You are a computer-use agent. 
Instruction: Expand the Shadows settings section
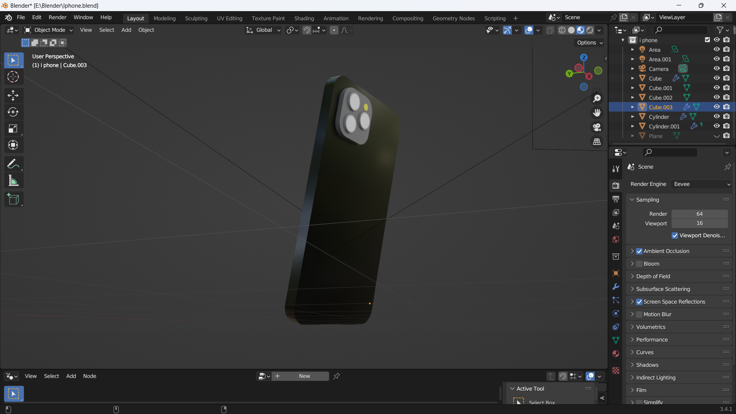point(647,365)
